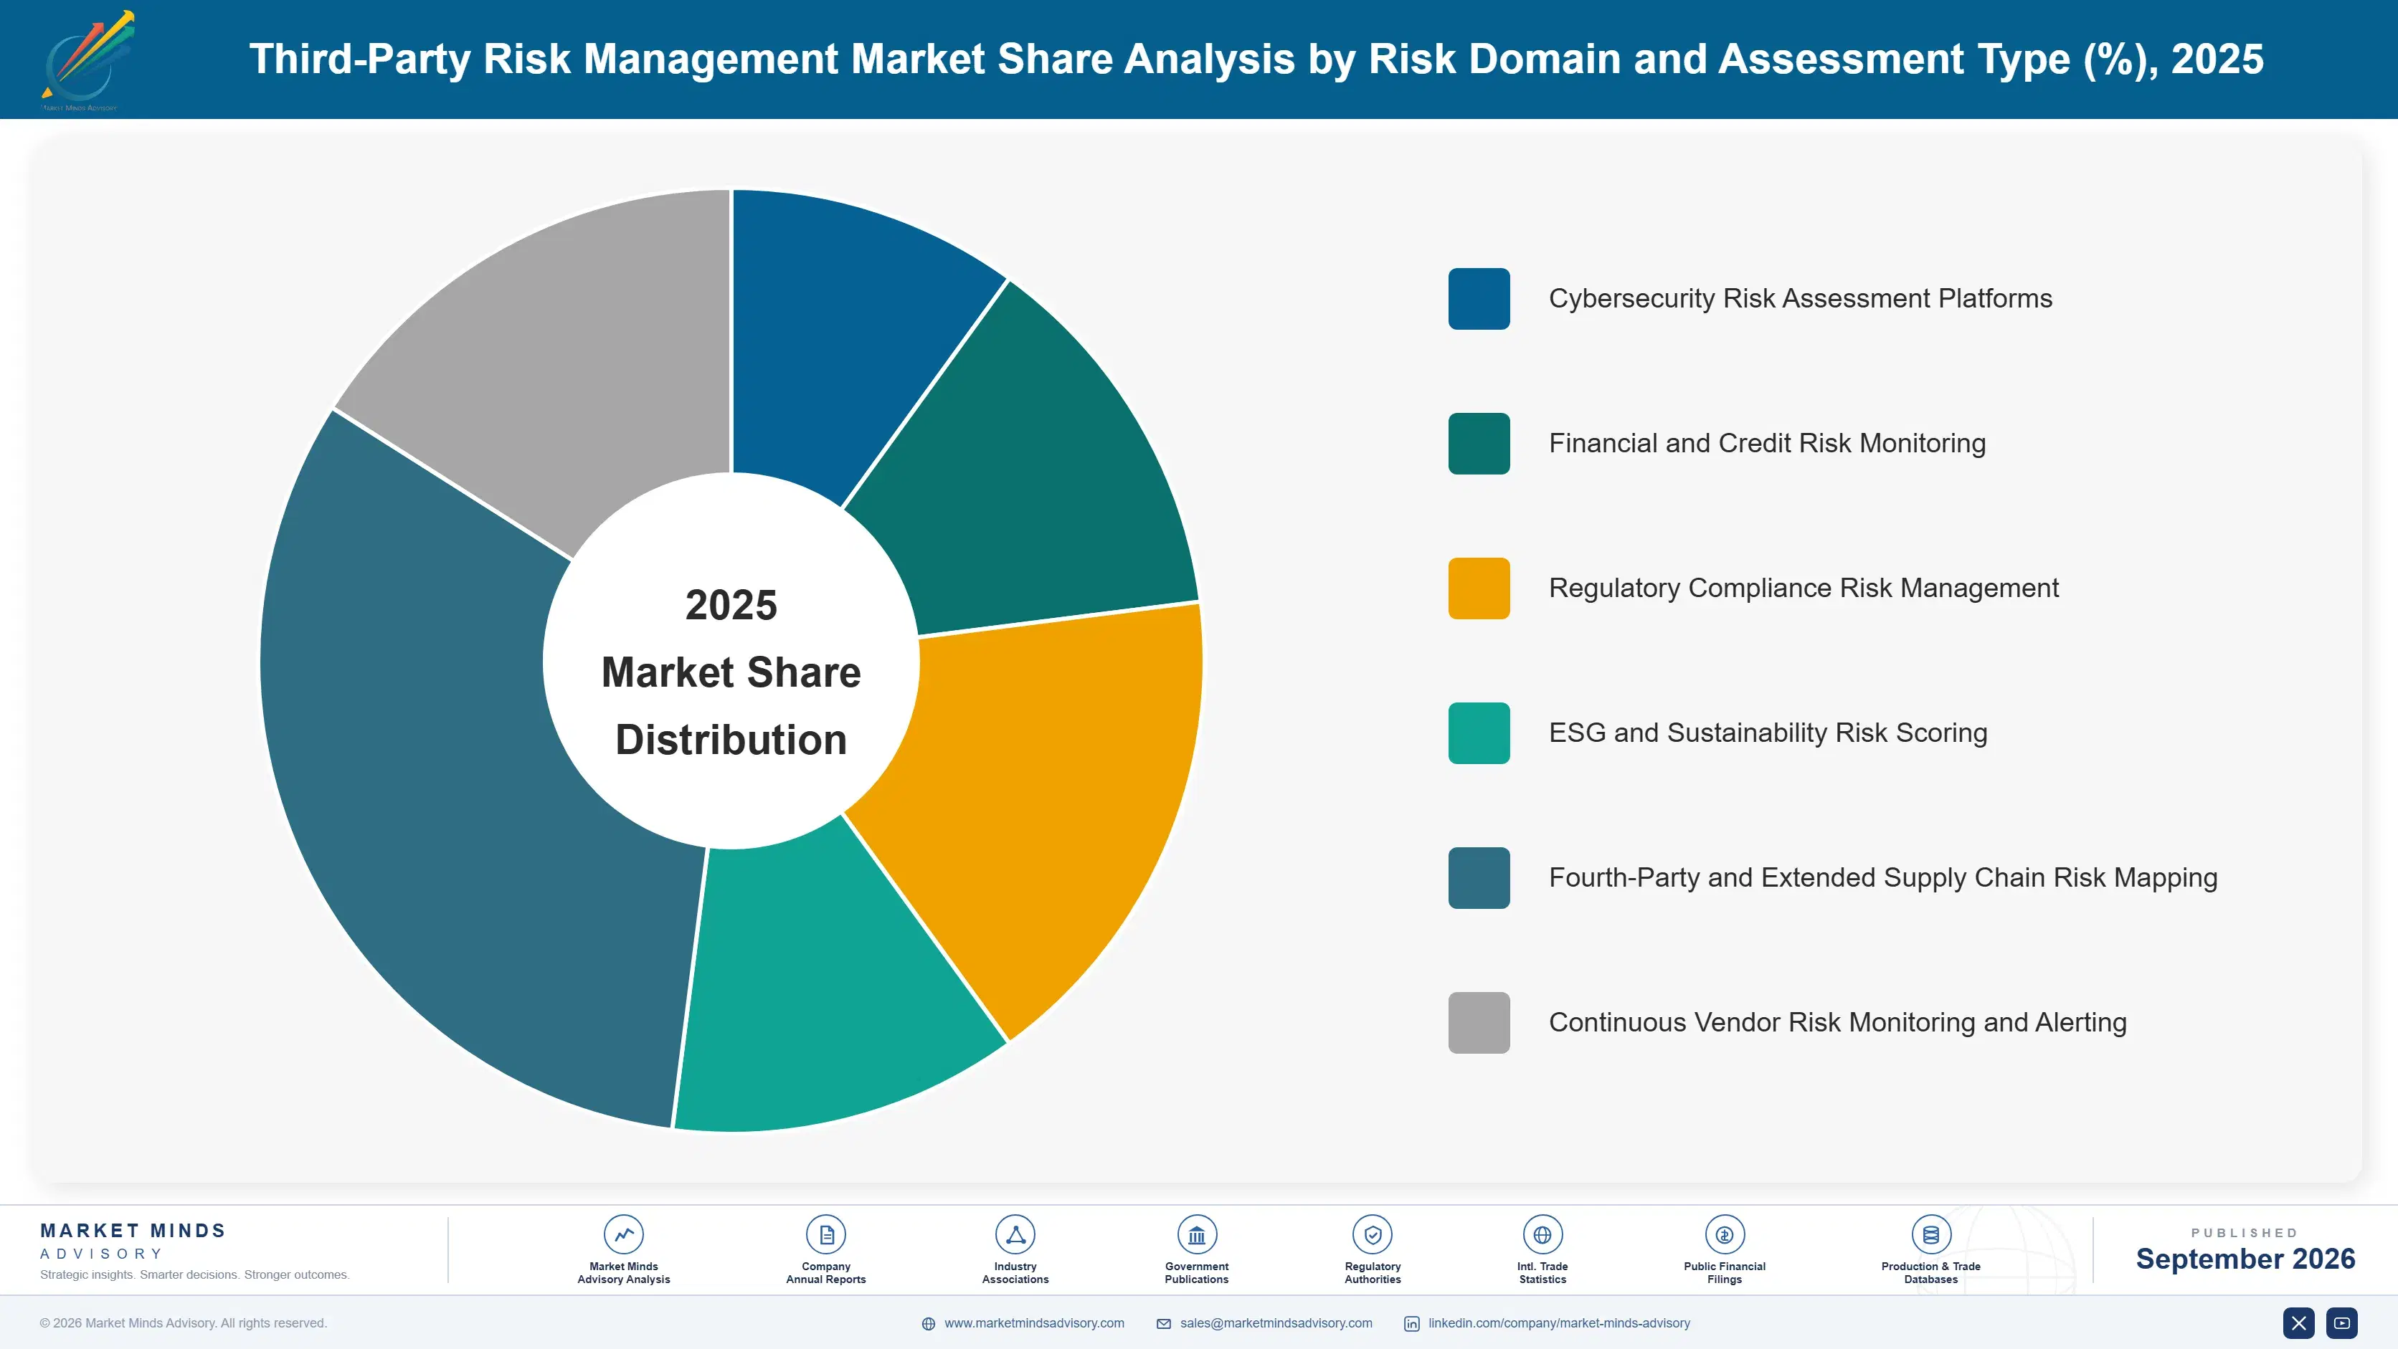Screen dimensions: 2398x1349
Task: Click the Public Financial Filings coin icon
Action: click(1724, 1234)
